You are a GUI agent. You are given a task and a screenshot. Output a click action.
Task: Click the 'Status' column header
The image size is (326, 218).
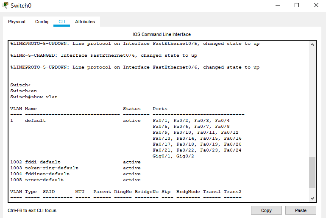tap(131, 109)
